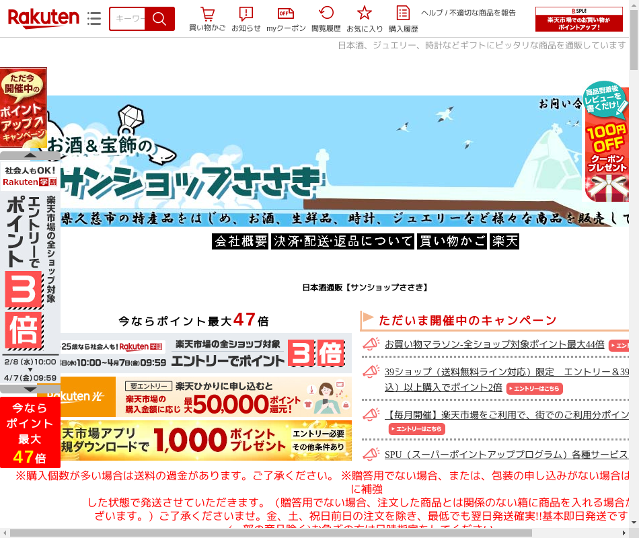Click megaphone icon beside 39ショップ campaign
This screenshot has width=639, height=538.
tap(371, 372)
